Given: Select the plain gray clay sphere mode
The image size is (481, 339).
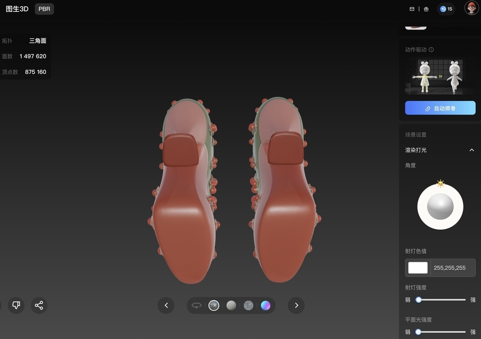Looking at the screenshot, I should tap(231, 305).
